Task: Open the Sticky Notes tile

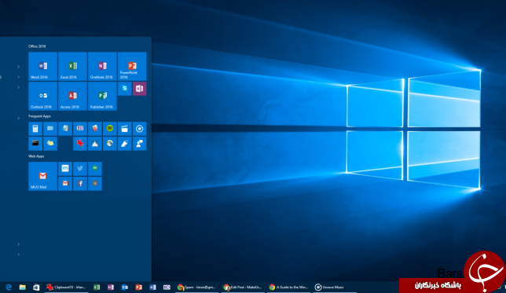Action: click(x=50, y=144)
